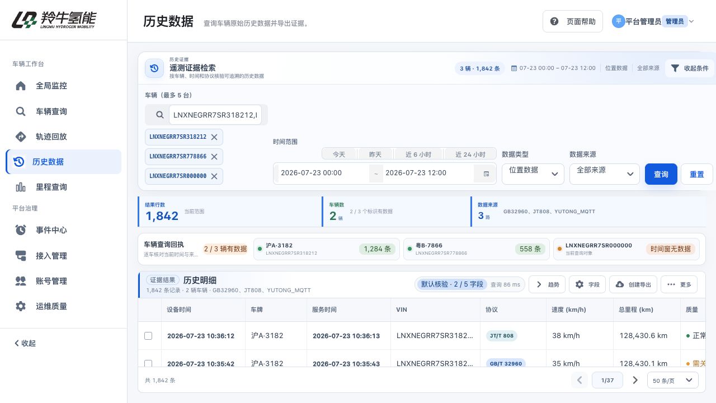
Task: Click 创建导出 cloud download button
Action: point(633,284)
